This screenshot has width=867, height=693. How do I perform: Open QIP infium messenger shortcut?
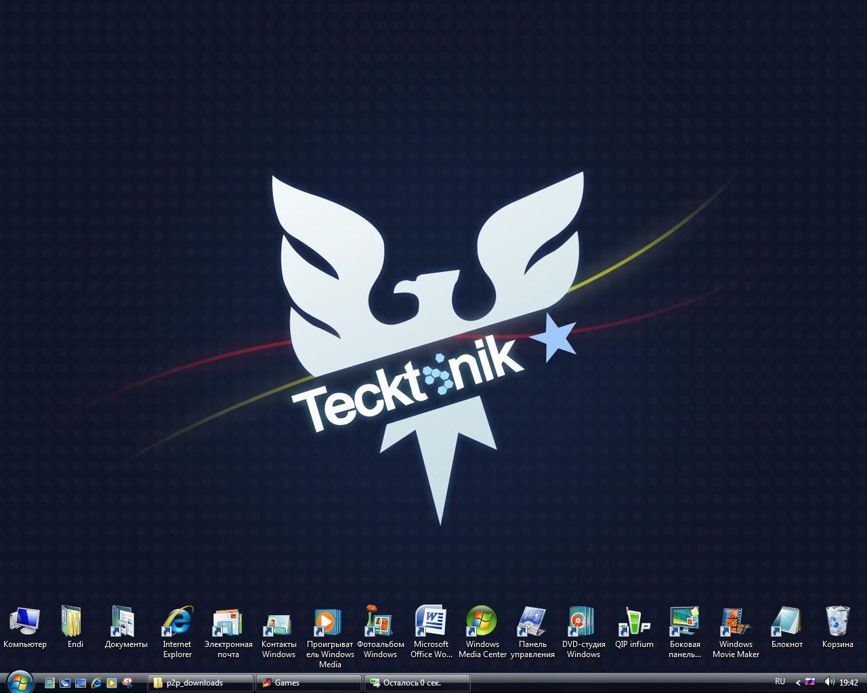point(634,622)
